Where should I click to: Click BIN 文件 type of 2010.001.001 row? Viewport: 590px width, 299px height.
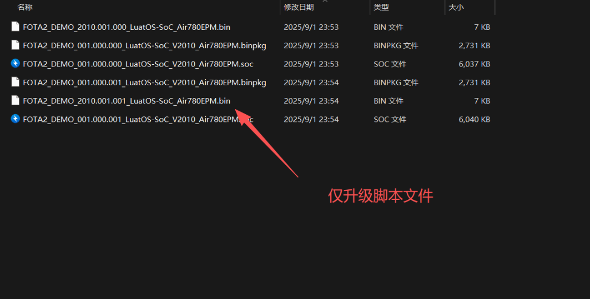389,101
